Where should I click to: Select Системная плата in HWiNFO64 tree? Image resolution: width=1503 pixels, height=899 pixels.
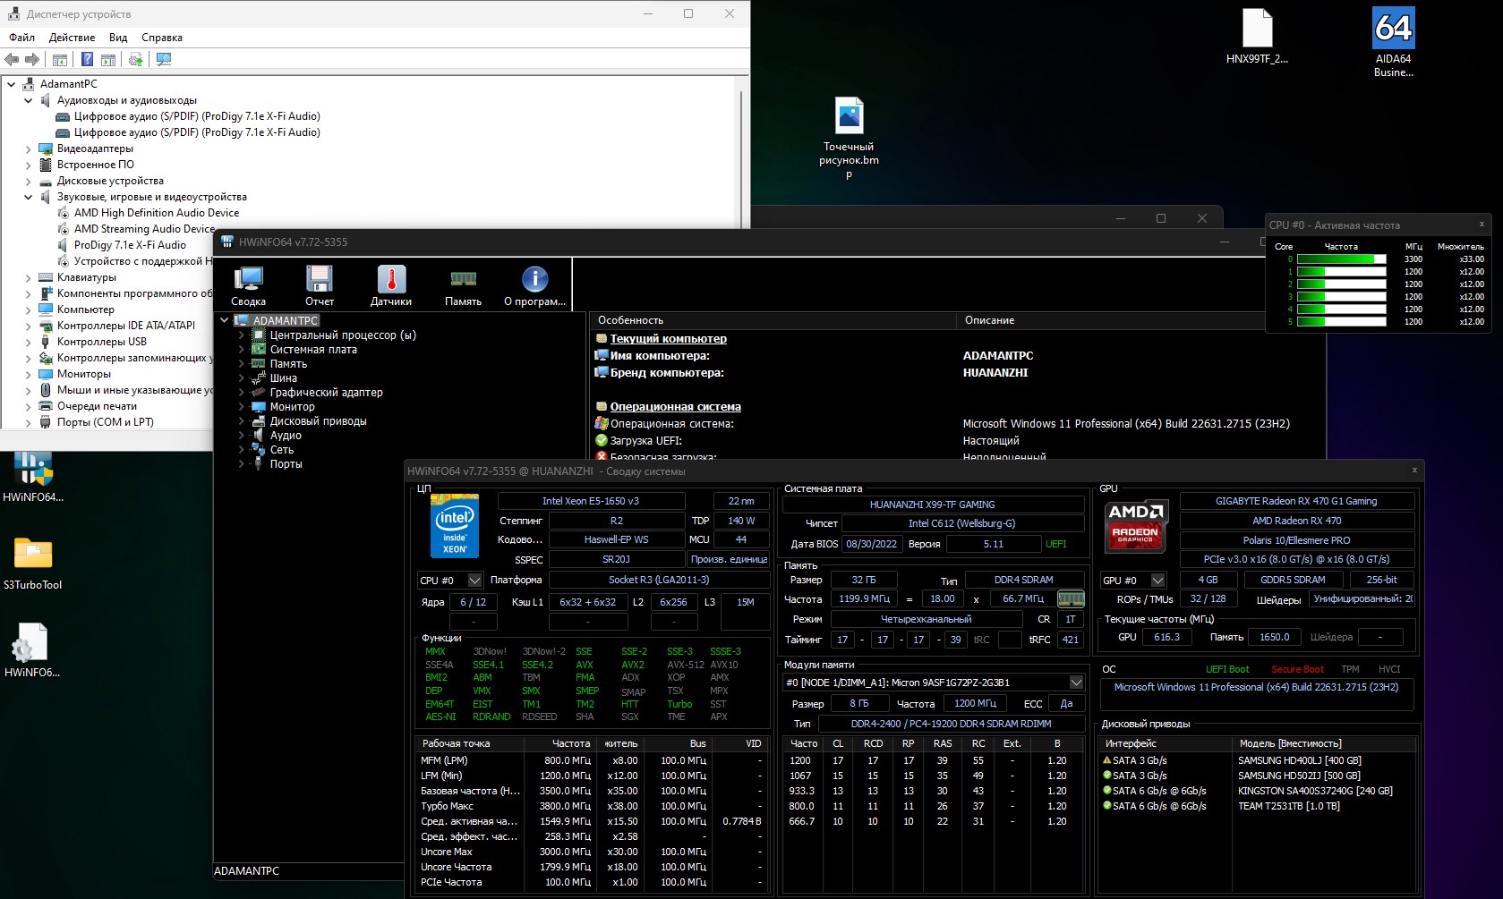pyautogui.click(x=313, y=350)
